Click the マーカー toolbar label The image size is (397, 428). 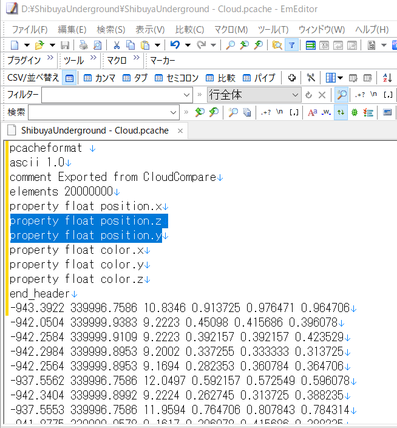coord(163,61)
